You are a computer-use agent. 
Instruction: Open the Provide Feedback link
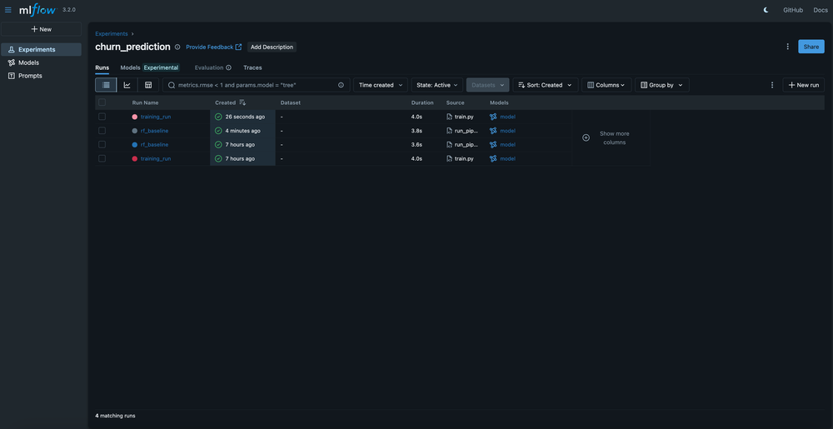[213, 47]
